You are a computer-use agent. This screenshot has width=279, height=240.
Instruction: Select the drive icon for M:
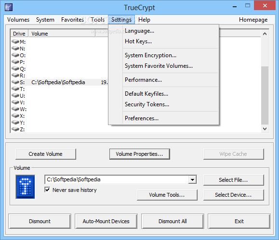coord(15,41)
